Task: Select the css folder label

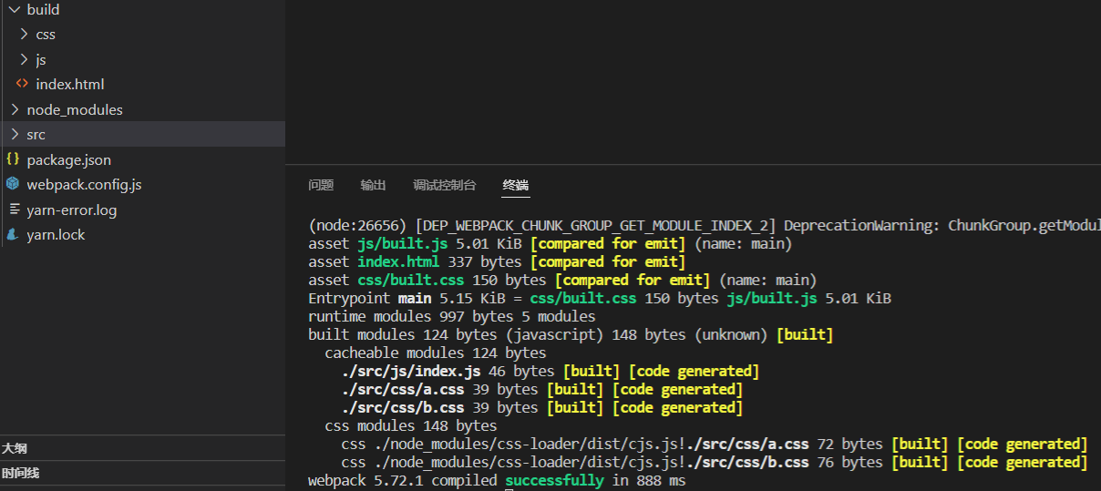Action: pyautogui.click(x=46, y=35)
